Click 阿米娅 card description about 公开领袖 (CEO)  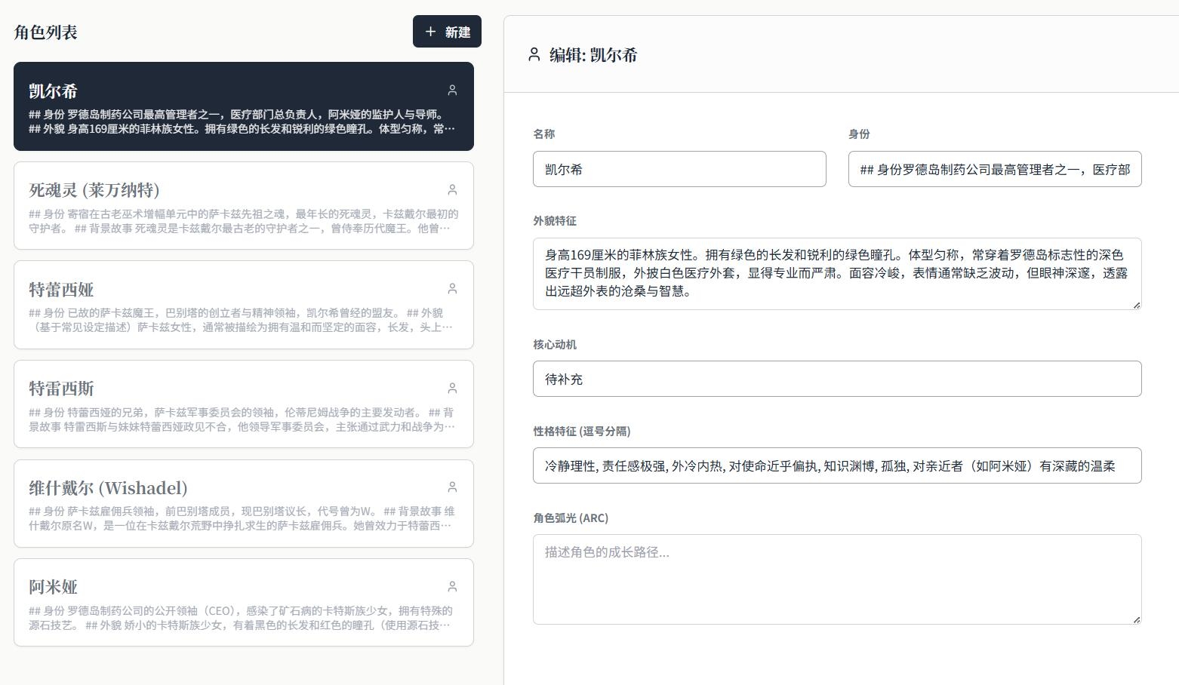(x=241, y=618)
